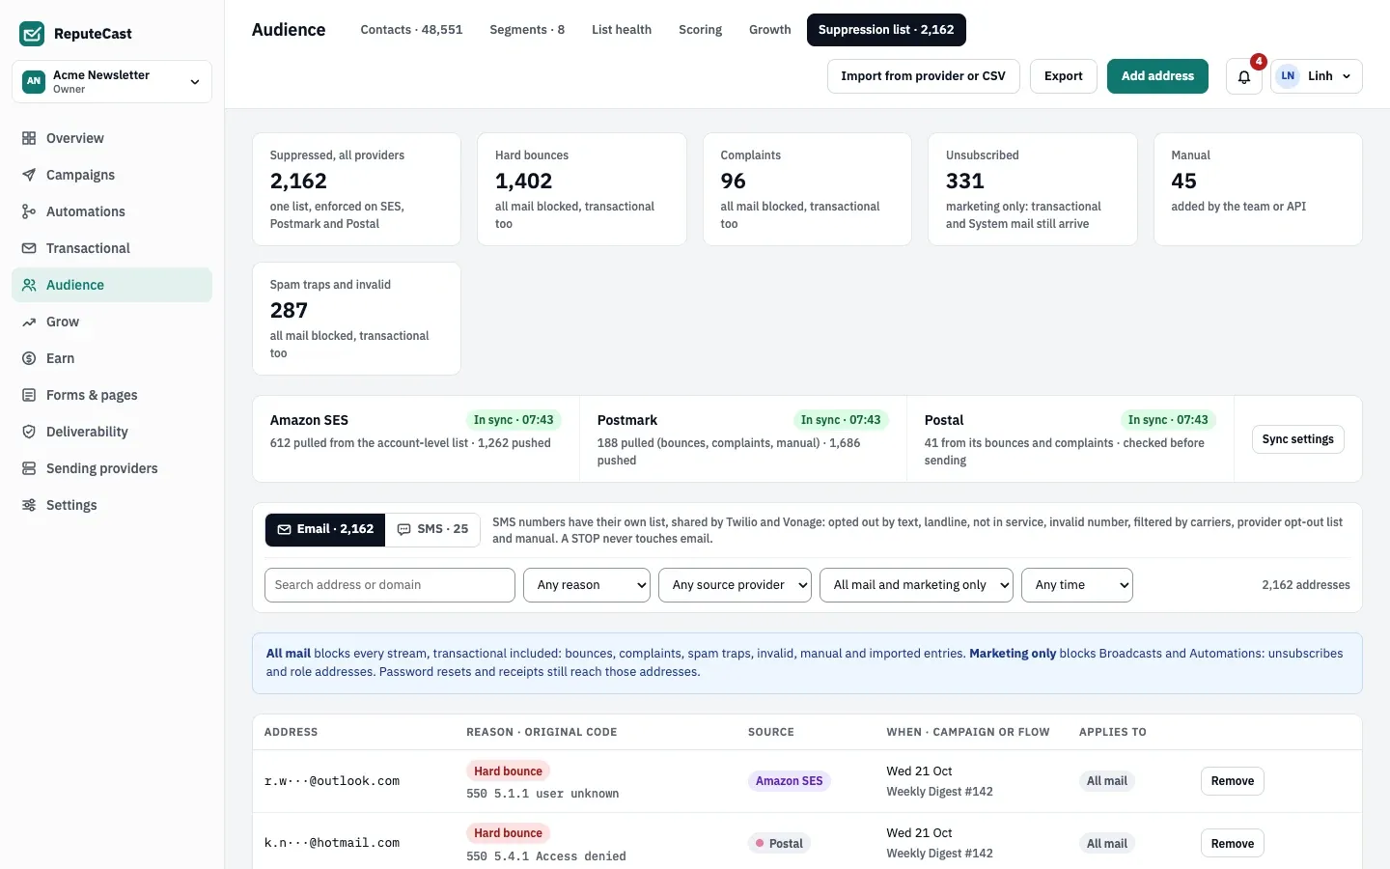The width and height of the screenshot is (1390, 869).
Task: Open the Any time filter dropdown
Action: pos(1077,585)
